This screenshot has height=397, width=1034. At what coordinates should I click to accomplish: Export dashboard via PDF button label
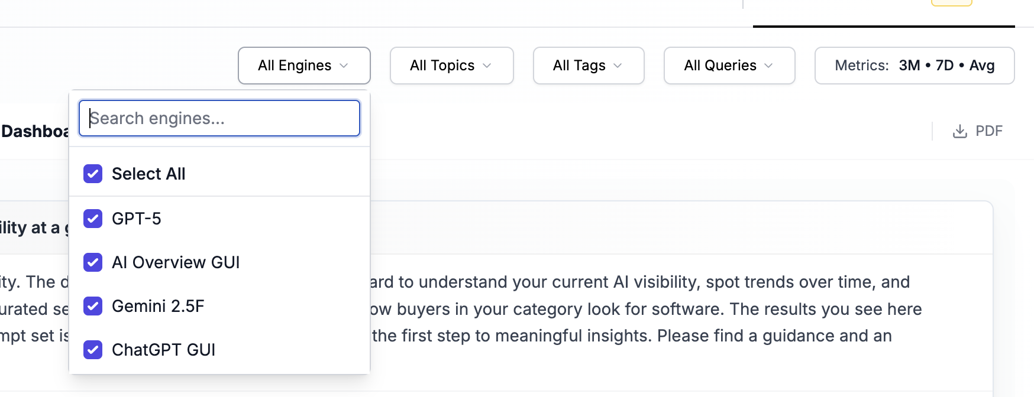[x=989, y=131]
